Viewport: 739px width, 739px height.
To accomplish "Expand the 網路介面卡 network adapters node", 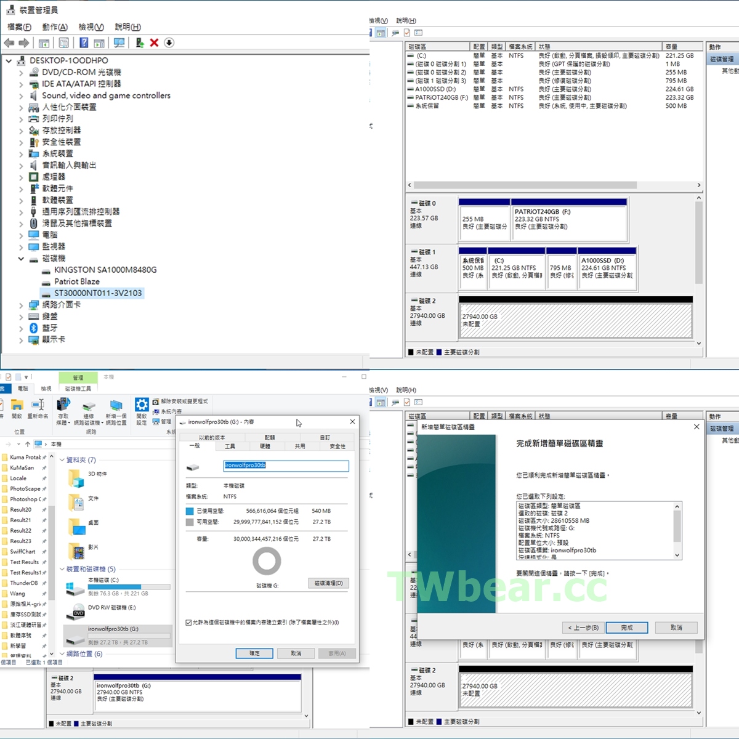I will pos(20,305).
